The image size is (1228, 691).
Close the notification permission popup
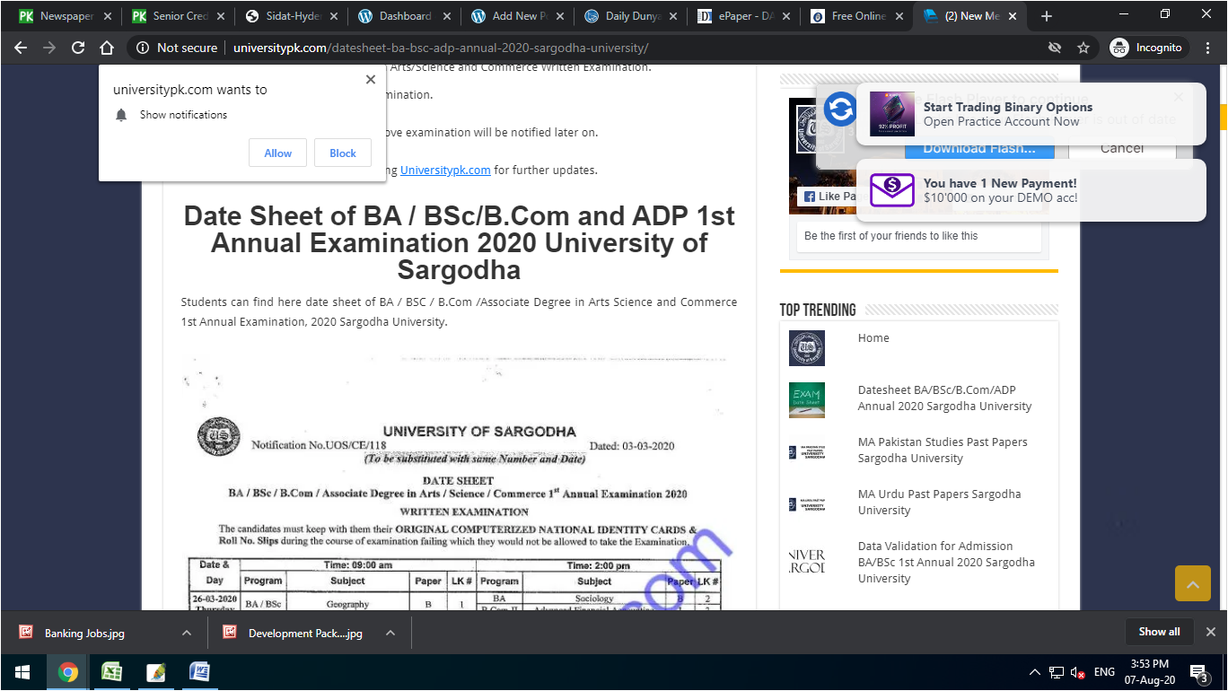pos(370,79)
